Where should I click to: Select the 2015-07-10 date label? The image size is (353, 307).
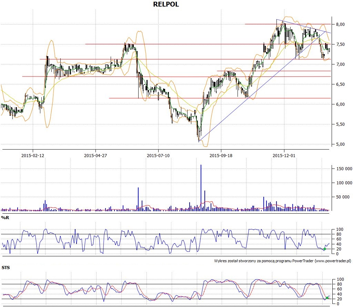pos(158,155)
